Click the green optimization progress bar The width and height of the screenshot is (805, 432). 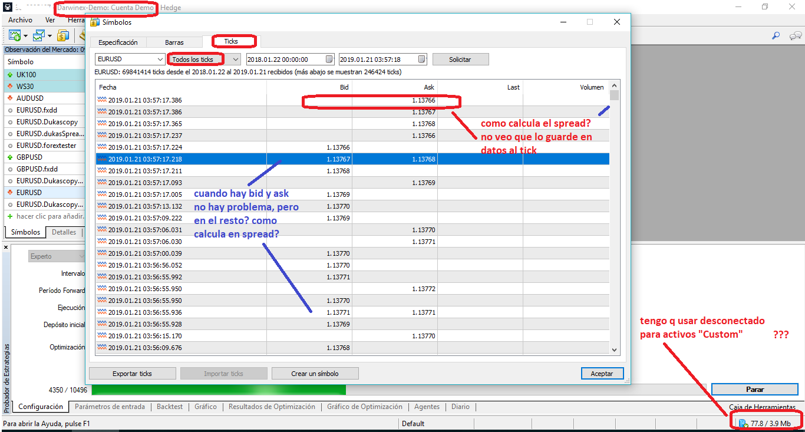[x=219, y=390]
